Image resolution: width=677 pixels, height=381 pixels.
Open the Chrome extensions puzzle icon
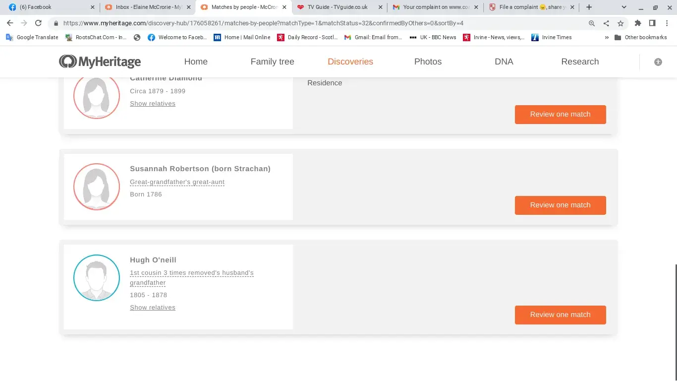pos(638,23)
